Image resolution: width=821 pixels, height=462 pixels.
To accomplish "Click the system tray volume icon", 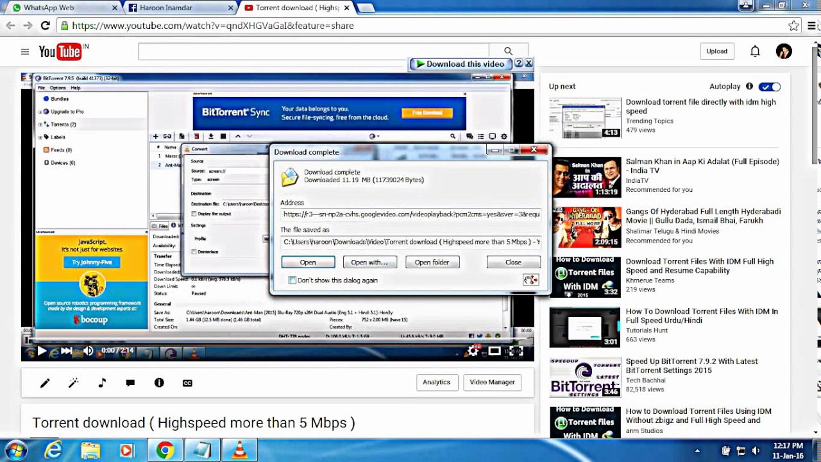I will pyautogui.click(x=755, y=450).
